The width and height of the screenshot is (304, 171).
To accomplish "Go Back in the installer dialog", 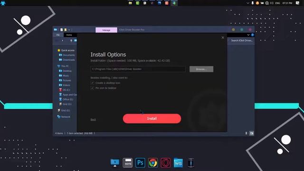I will (93, 119).
